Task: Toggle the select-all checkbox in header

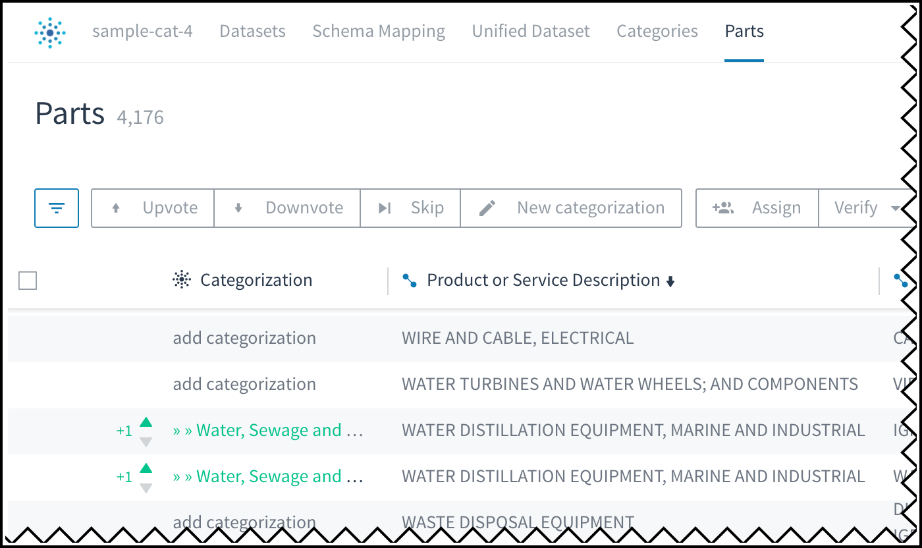Action: 28,281
